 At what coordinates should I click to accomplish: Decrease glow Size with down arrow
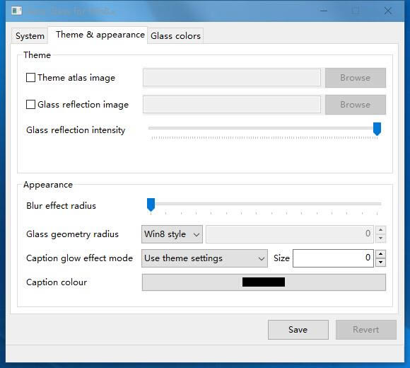[x=380, y=263]
